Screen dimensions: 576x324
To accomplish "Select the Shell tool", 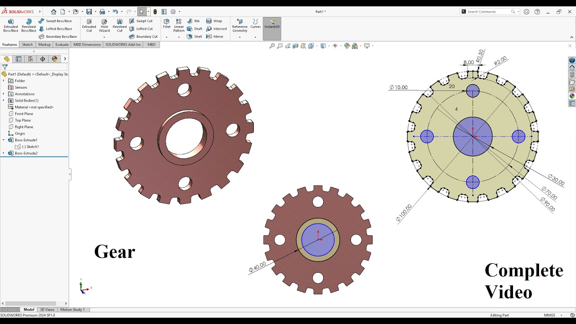I will [194, 36].
